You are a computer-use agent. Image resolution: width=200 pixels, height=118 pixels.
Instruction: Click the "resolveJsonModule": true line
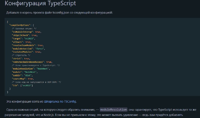coord(28,45)
